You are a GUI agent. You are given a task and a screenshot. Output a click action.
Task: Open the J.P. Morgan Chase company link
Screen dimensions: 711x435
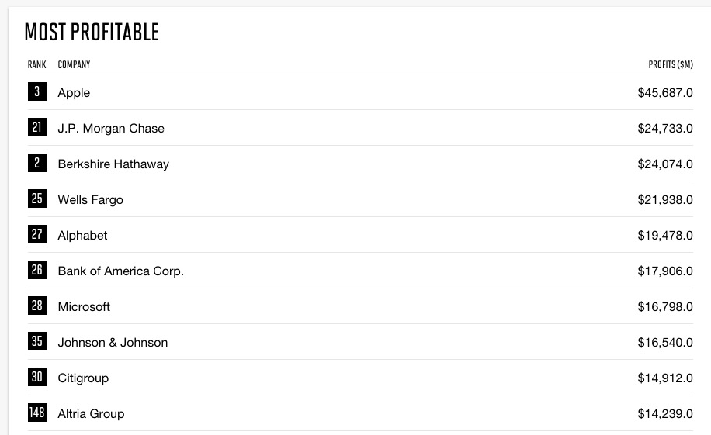[x=111, y=129]
